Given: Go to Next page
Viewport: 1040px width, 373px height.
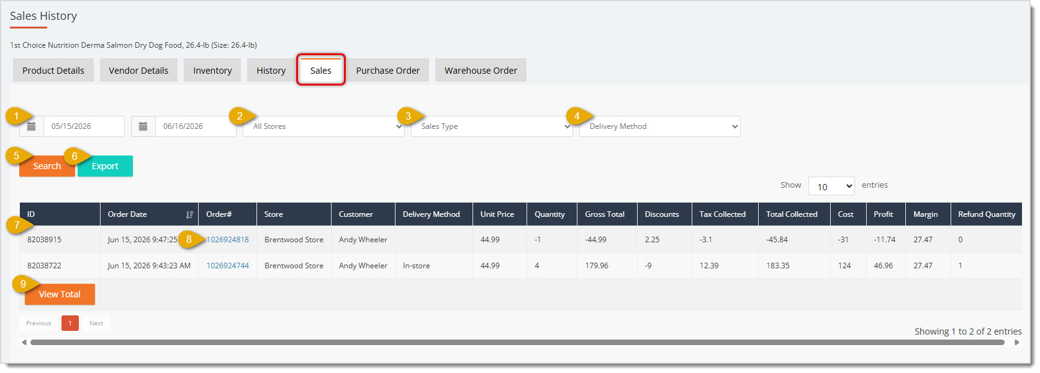Looking at the screenshot, I should [x=96, y=323].
